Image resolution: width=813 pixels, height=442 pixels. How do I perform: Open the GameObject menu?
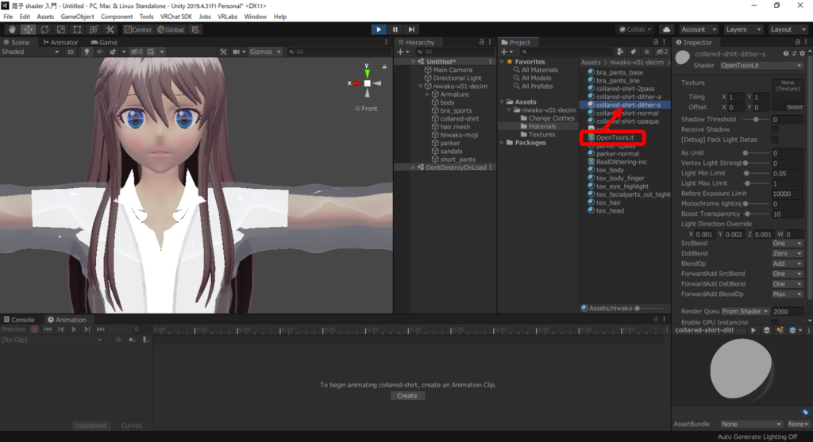(x=75, y=17)
